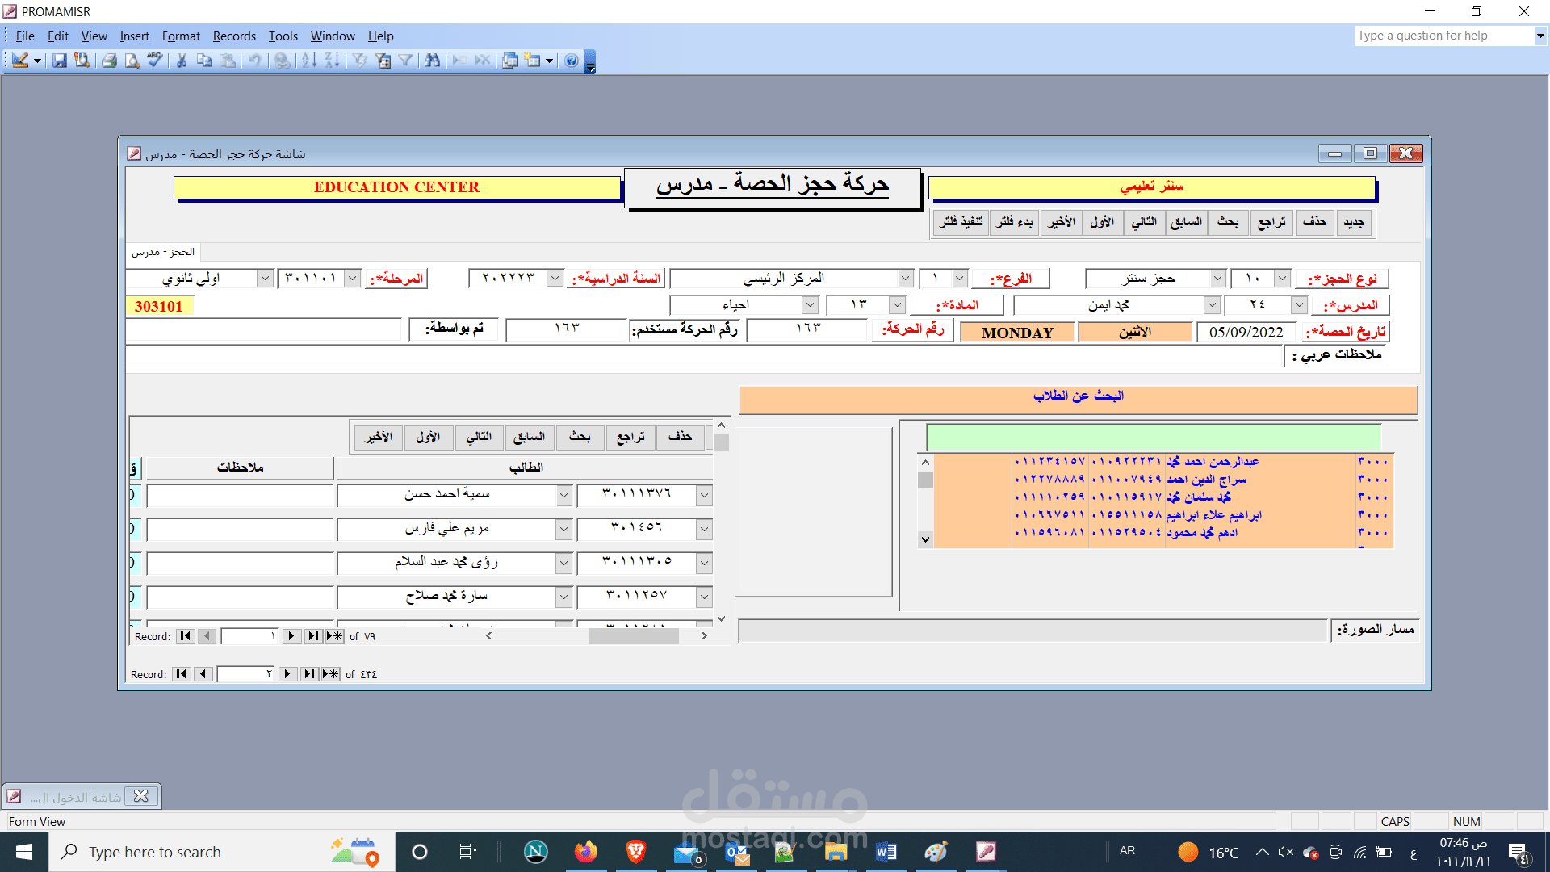1550x872 pixels.
Task: Open the Insert menu
Action: [135, 36]
